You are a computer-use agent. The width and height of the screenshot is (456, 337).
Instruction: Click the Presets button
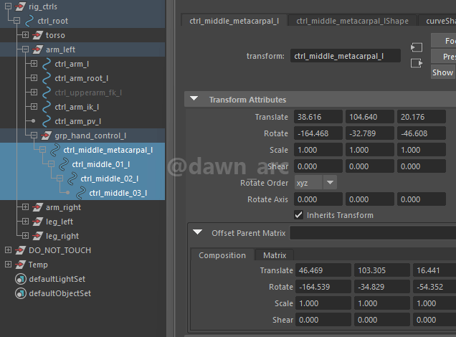(443, 57)
